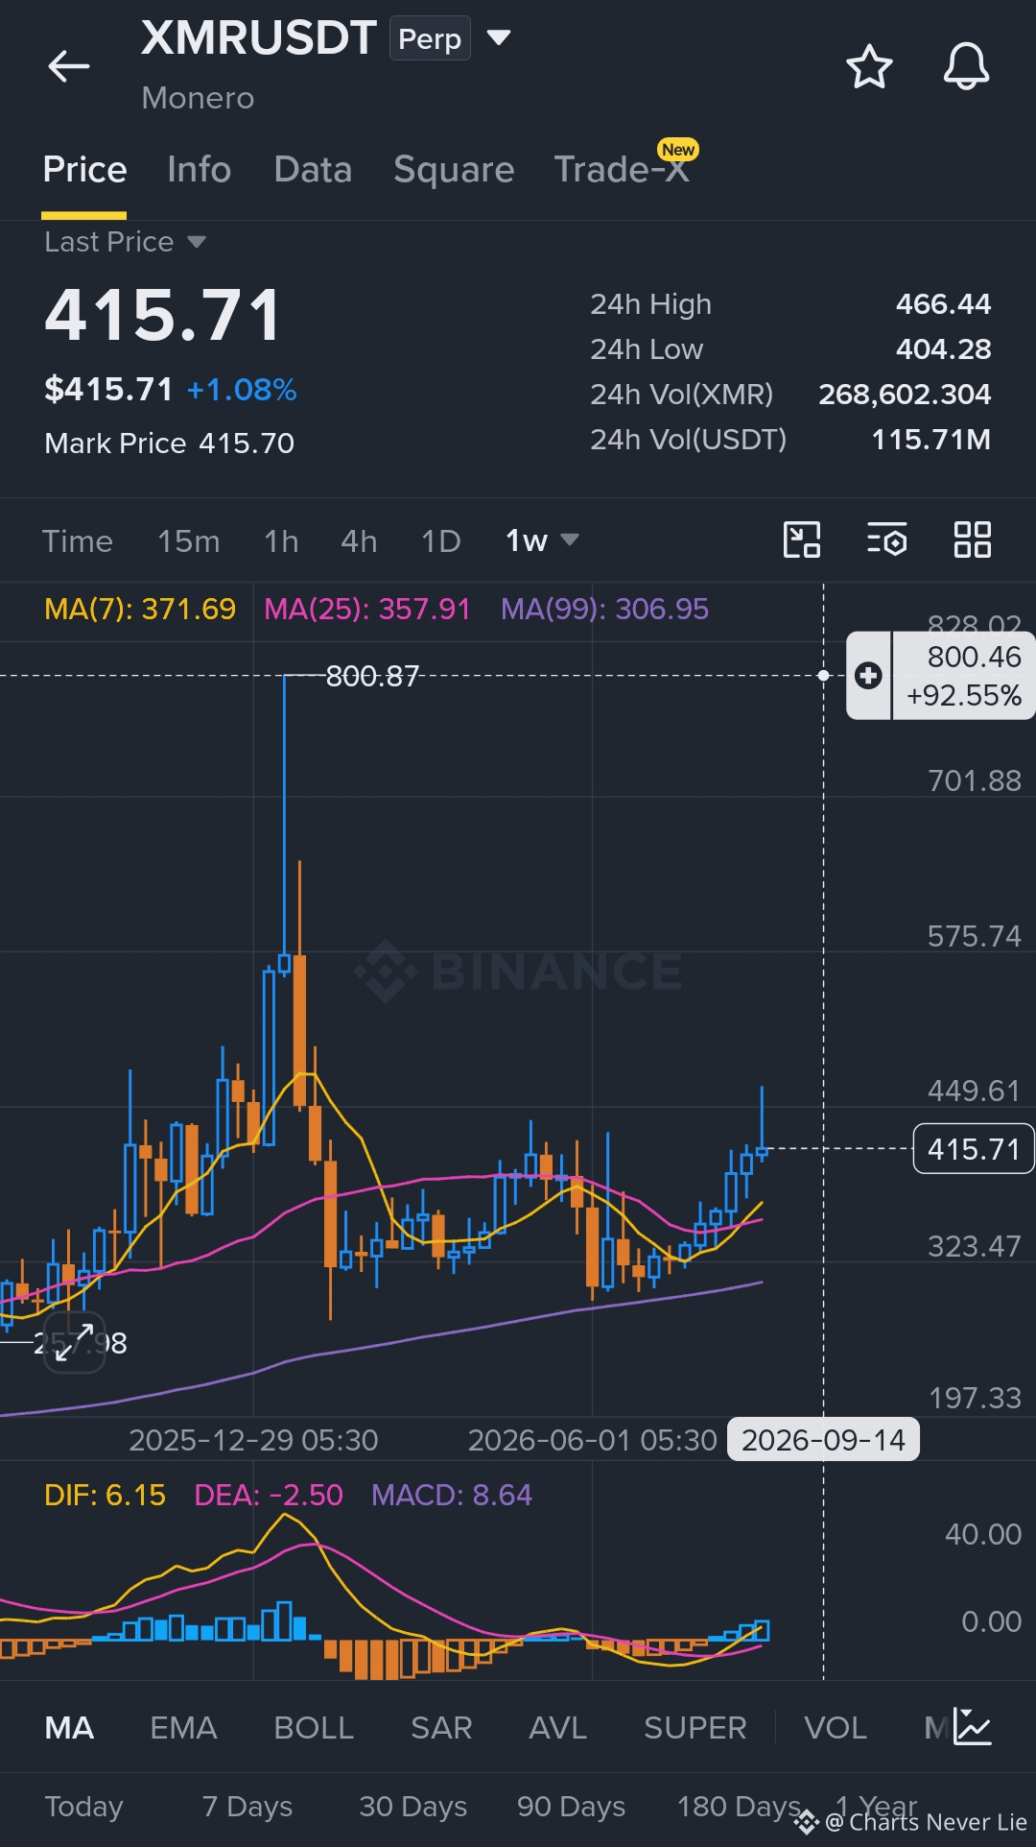Tap the MACD: 8.64 value
The width and height of the screenshot is (1036, 1847).
coord(451,1495)
